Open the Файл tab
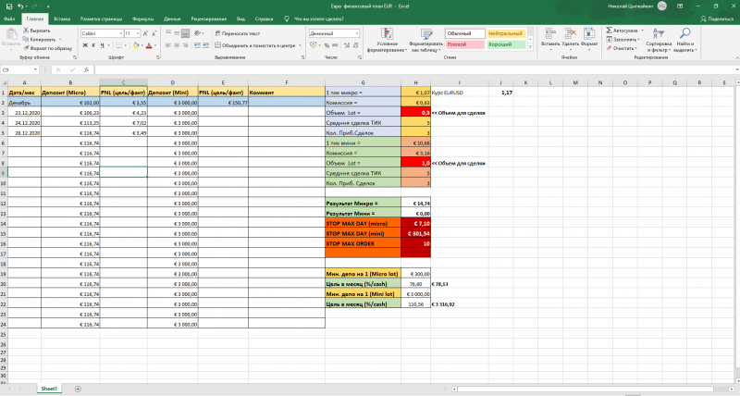Screen dimensions: 740x396 click(x=9, y=19)
